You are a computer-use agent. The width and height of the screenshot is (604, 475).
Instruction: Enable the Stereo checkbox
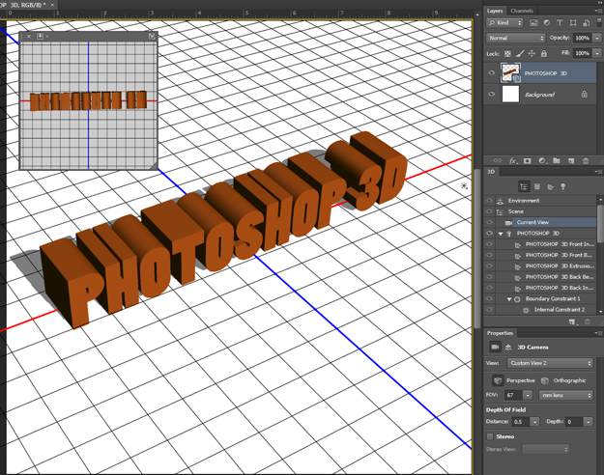(x=491, y=436)
